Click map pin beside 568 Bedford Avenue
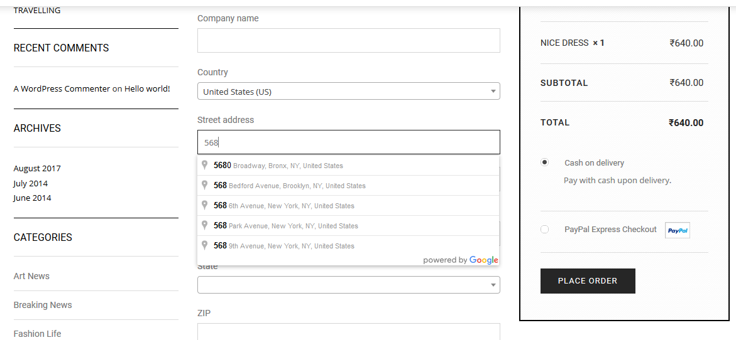This screenshot has width=736, height=340. (205, 185)
